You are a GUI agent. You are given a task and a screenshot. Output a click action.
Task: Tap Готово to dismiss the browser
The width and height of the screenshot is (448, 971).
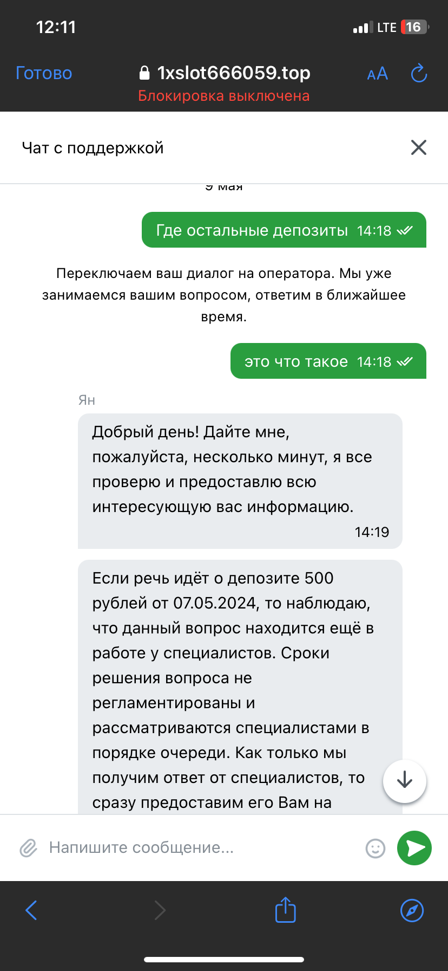44,73
